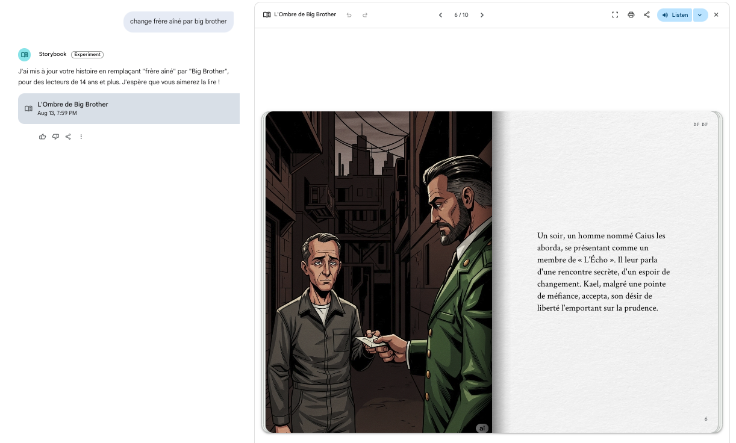Image resolution: width=736 pixels, height=443 pixels.
Task: Go to the previous storybook page
Action: (x=440, y=15)
